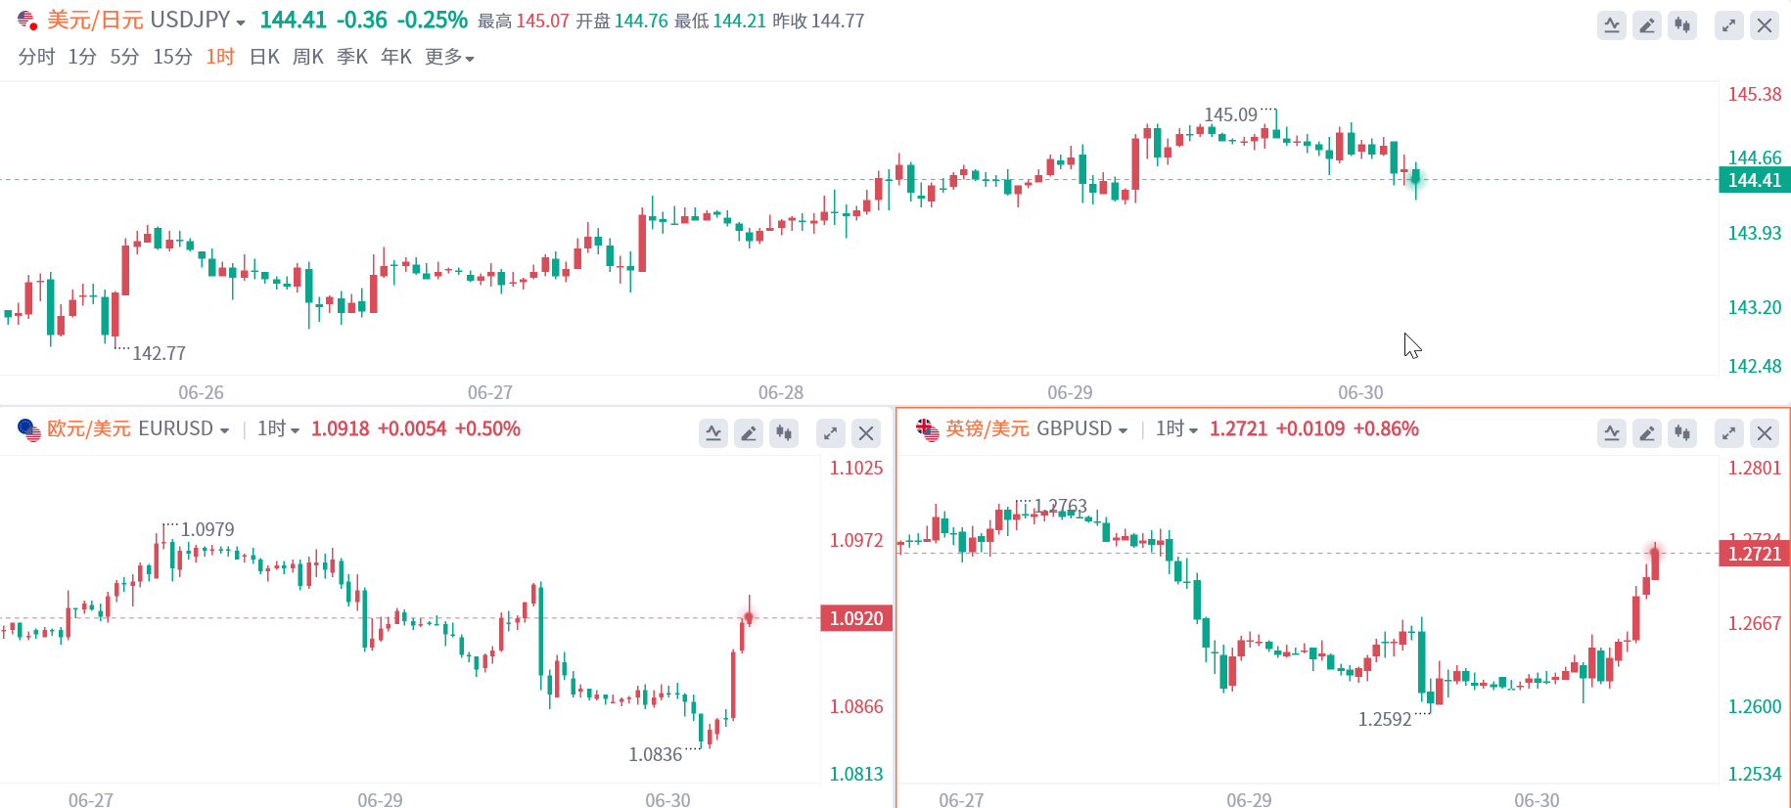Click the GBPUSD current price tag 1.2721
Screen dimensions: 1791x808
(x=1755, y=554)
